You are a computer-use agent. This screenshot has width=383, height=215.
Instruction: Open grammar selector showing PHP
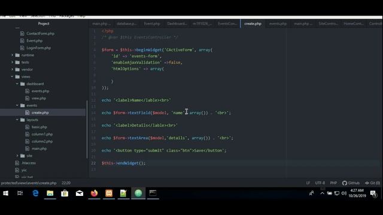pyautogui.click(x=333, y=183)
